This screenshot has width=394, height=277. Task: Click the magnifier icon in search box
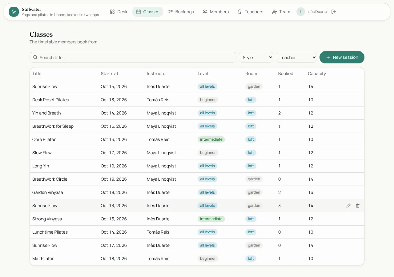click(35, 57)
